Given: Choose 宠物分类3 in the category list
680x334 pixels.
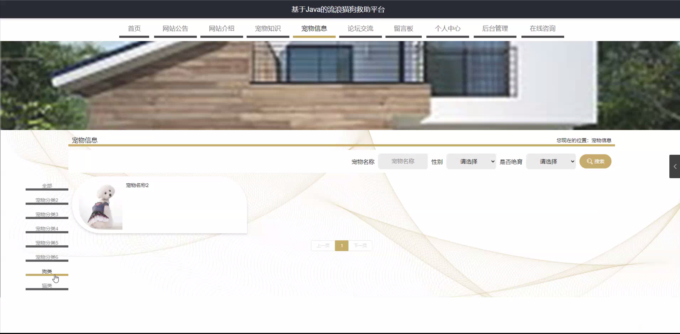Looking at the screenshot, I should pos(47,214).
